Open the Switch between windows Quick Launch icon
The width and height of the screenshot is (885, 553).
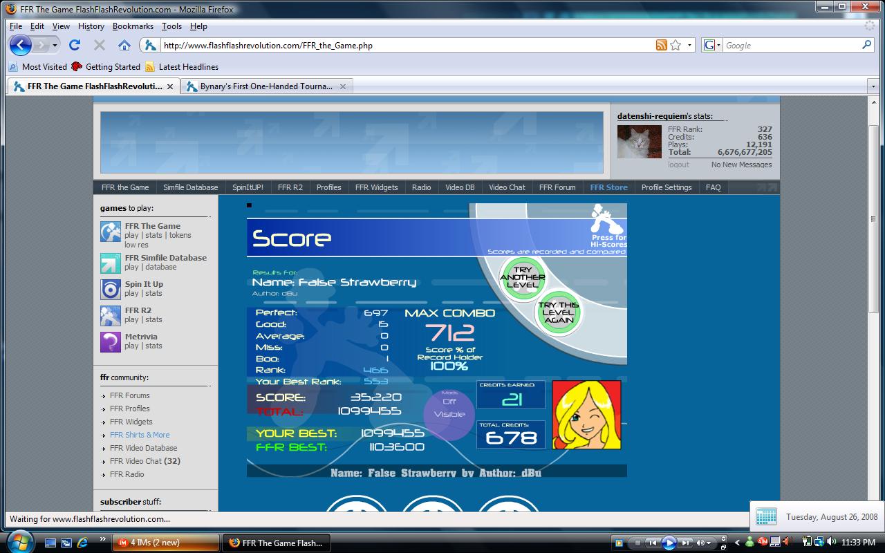tap(66, 543)
